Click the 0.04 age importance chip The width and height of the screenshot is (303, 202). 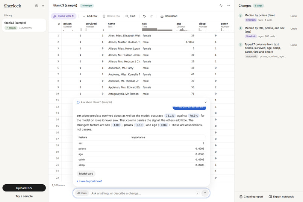point(164,125)
